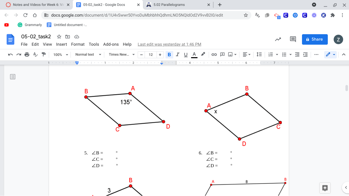
Task: Open a new browser tab
Action: pyautogui.click(x=220, y=5)
